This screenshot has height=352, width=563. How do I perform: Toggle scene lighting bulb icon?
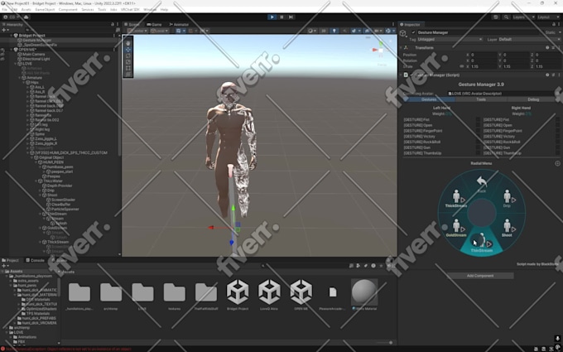click(x=334, y=31)
